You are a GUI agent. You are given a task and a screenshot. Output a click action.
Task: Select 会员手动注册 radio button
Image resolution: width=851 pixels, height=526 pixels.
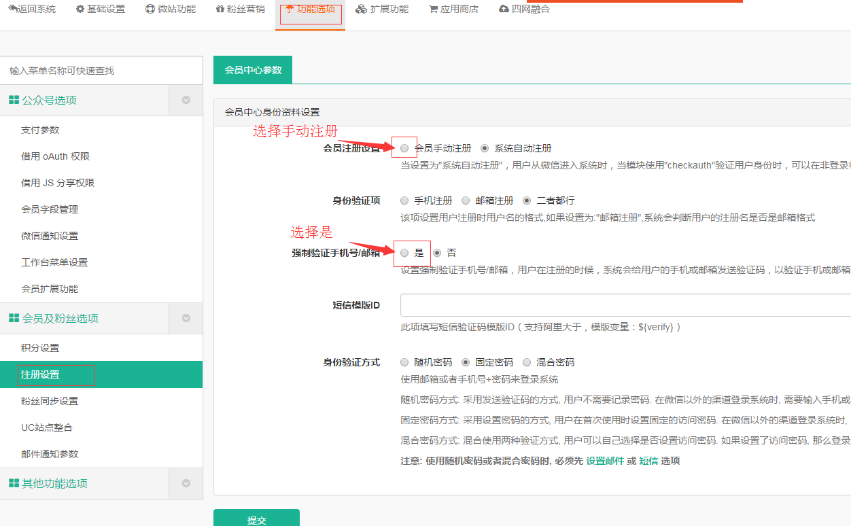[404, 147]
